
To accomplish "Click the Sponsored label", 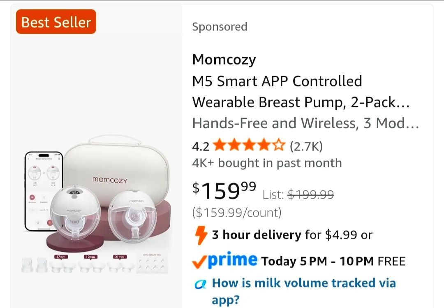I will click(x=220, y=27).
